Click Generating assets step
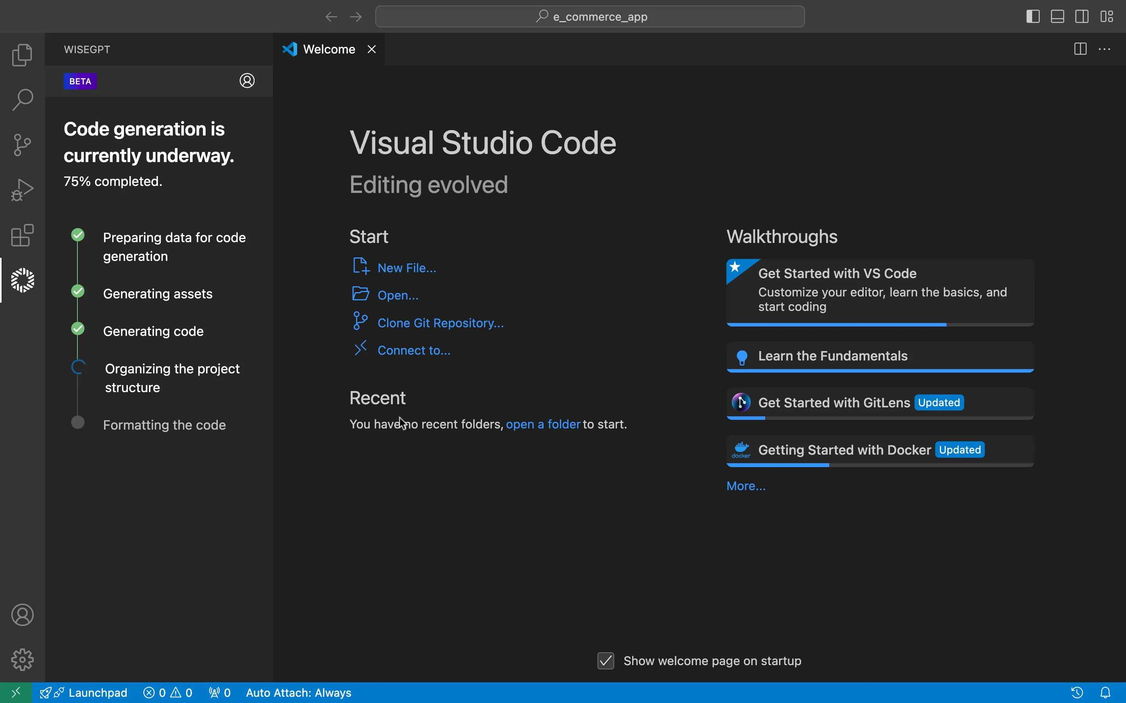Image resolution: width=1126 pixels, height=703 pixels. click(158, 294)
